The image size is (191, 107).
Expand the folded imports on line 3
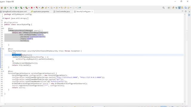point(3,18)
